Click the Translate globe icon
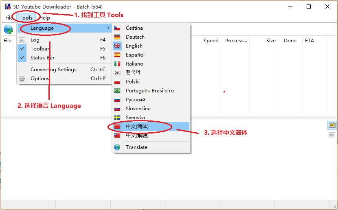The width and height of the screenshot is (338, 210). tap(117, 147)
